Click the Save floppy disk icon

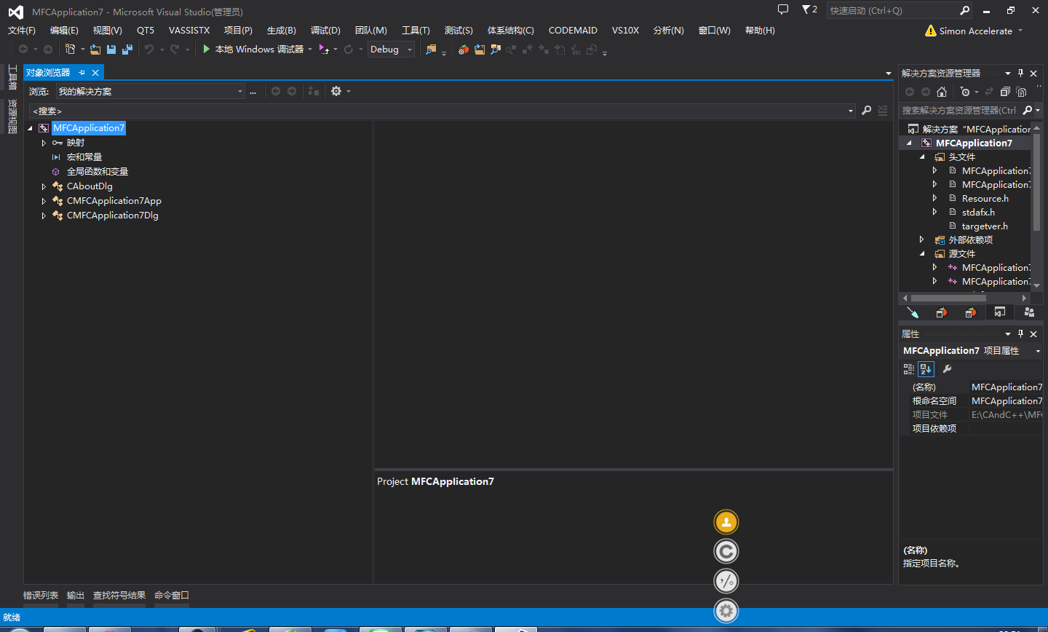[x=111, y=50]
